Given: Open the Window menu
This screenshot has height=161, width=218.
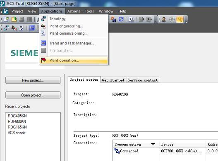Looking at the screenshot, I should click(x=106, y=11).
